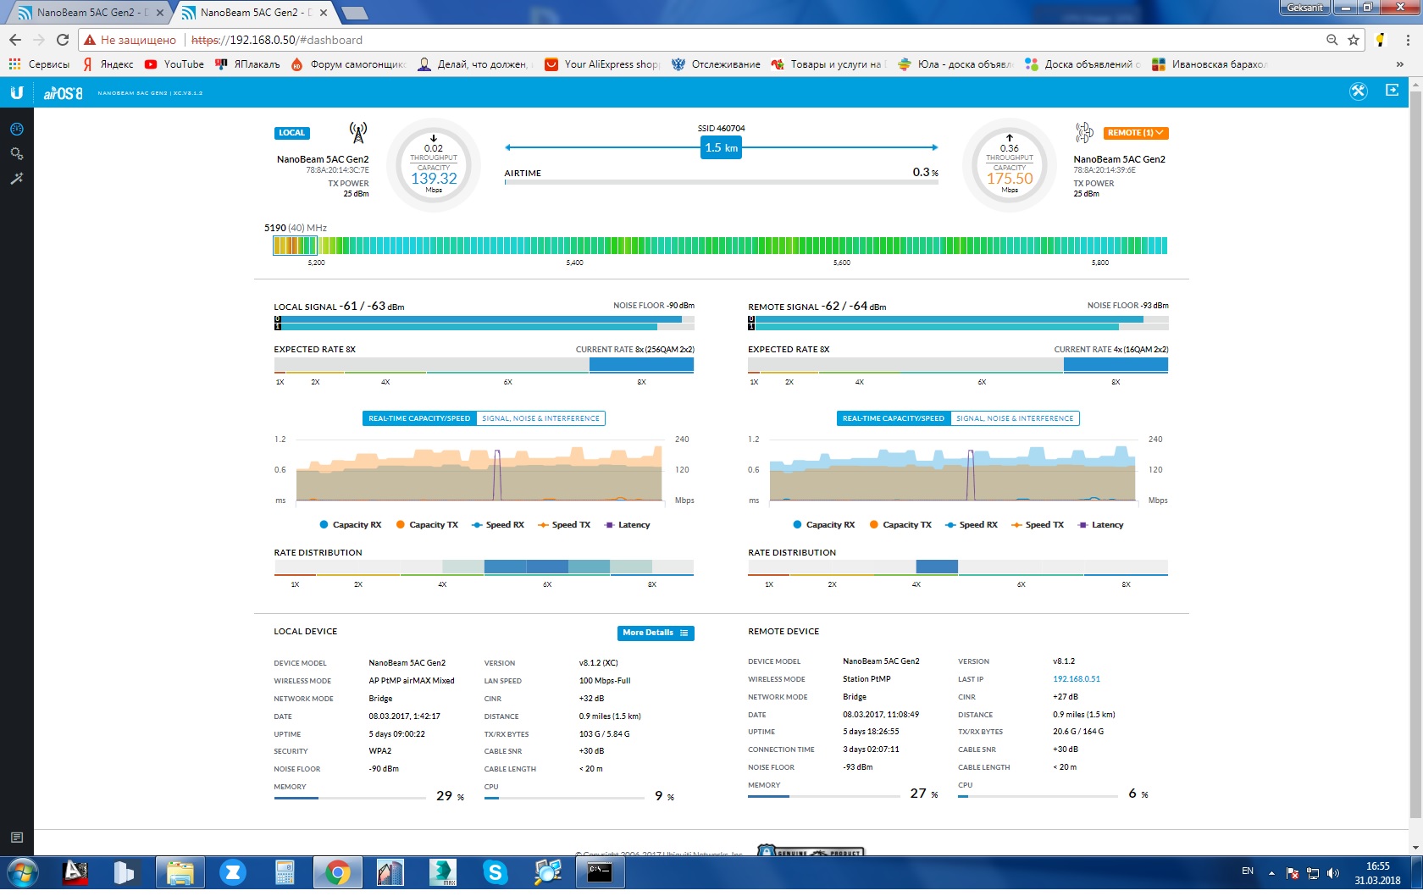
Task: Click the not-secure warning icon
Action: (90, 40)
